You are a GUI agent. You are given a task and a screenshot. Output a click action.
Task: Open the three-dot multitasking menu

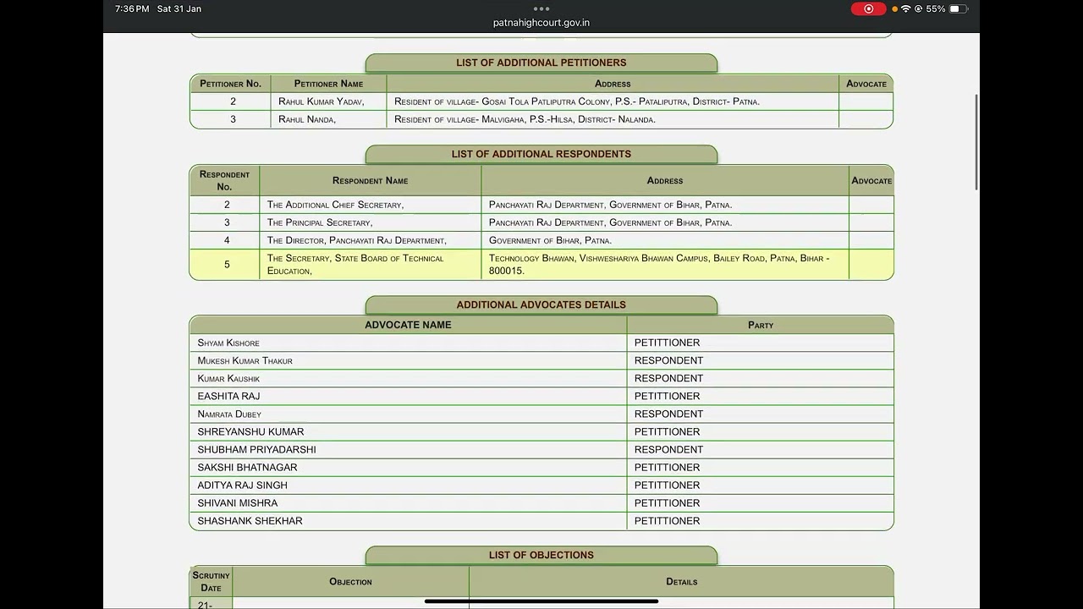point(541,8)
